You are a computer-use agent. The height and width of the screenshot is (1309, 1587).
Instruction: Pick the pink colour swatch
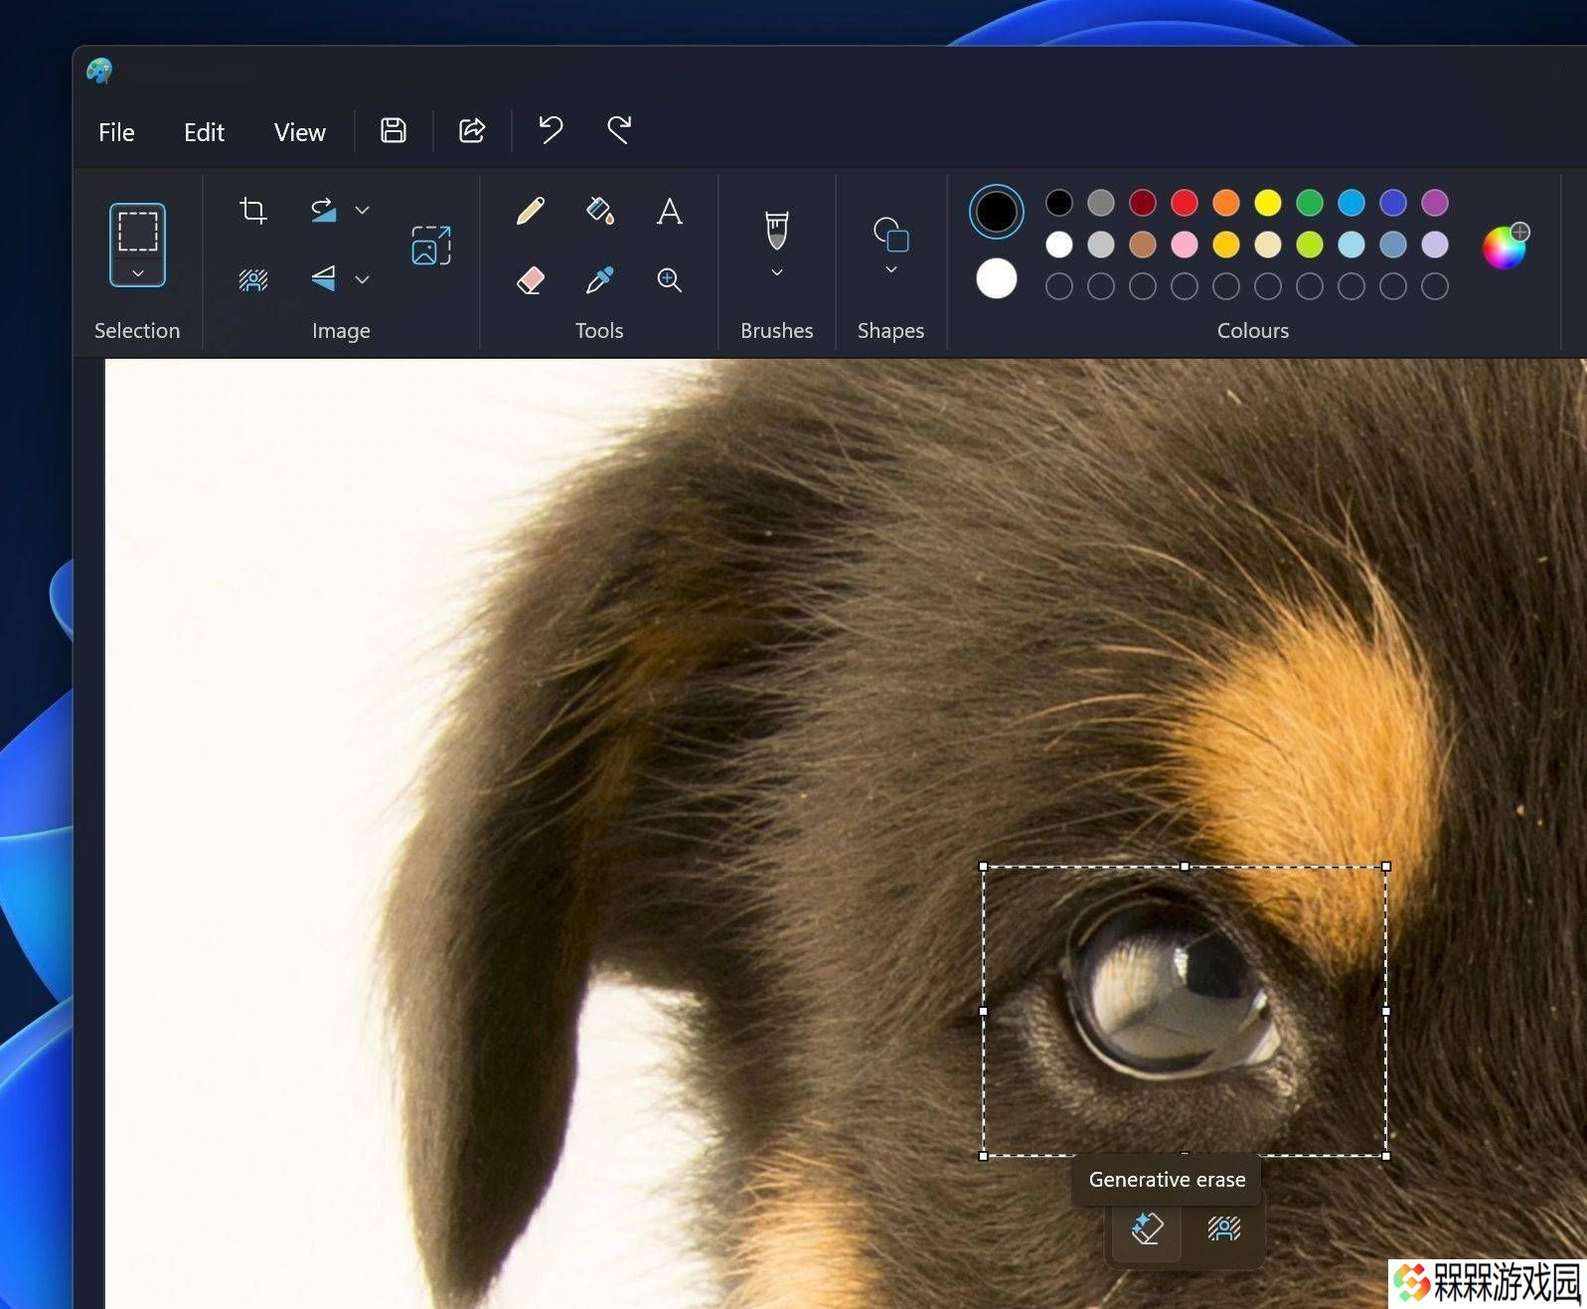(x=1185, y=245)
